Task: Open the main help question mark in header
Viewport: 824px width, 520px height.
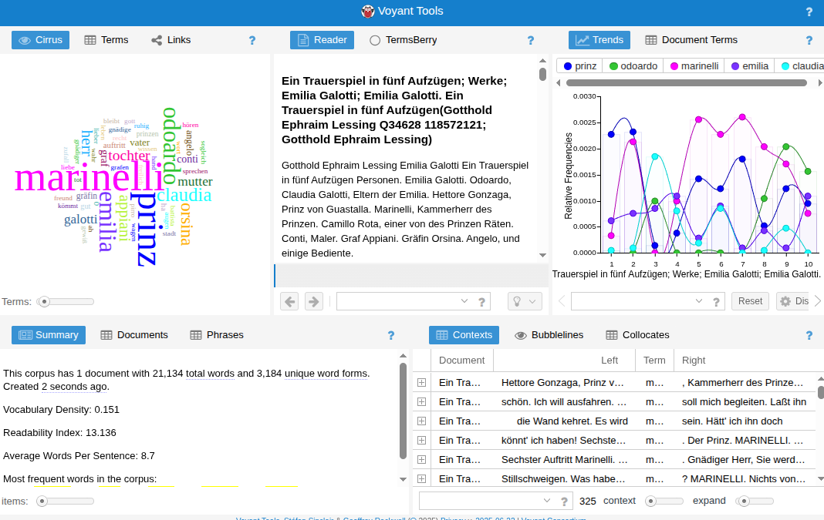Action: [809, 12]
